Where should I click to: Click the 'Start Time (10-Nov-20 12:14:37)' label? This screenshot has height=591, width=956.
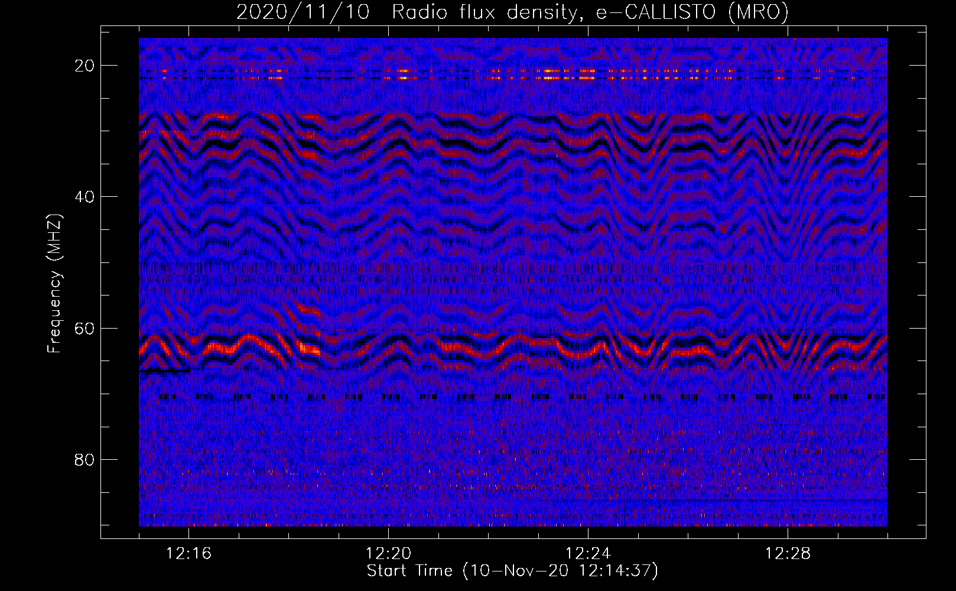tap(512, 571)
